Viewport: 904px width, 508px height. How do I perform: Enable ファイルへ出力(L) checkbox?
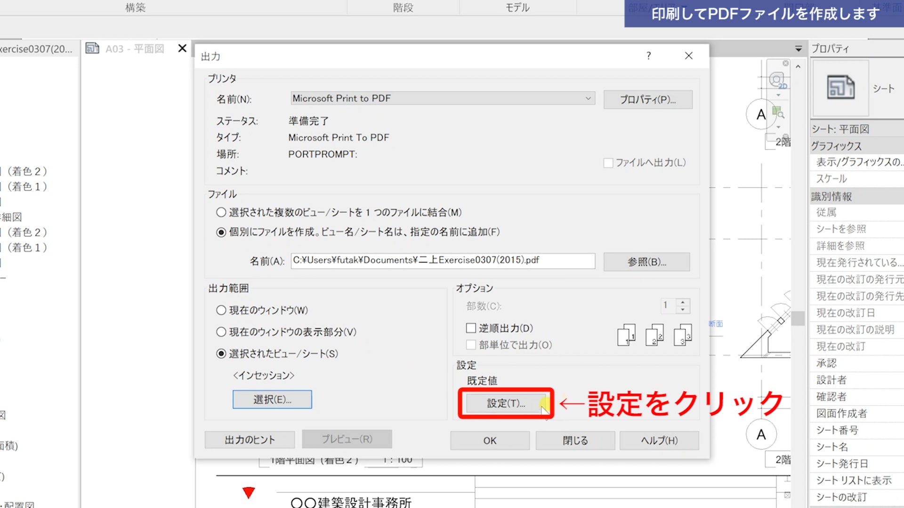click(608, 163)
